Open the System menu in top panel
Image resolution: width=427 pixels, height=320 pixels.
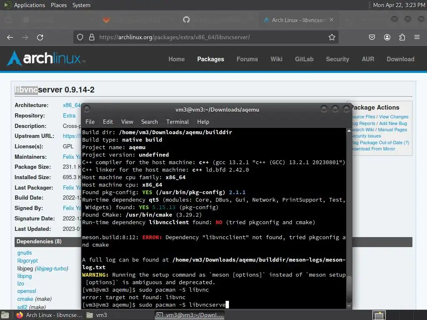point(81,5)
